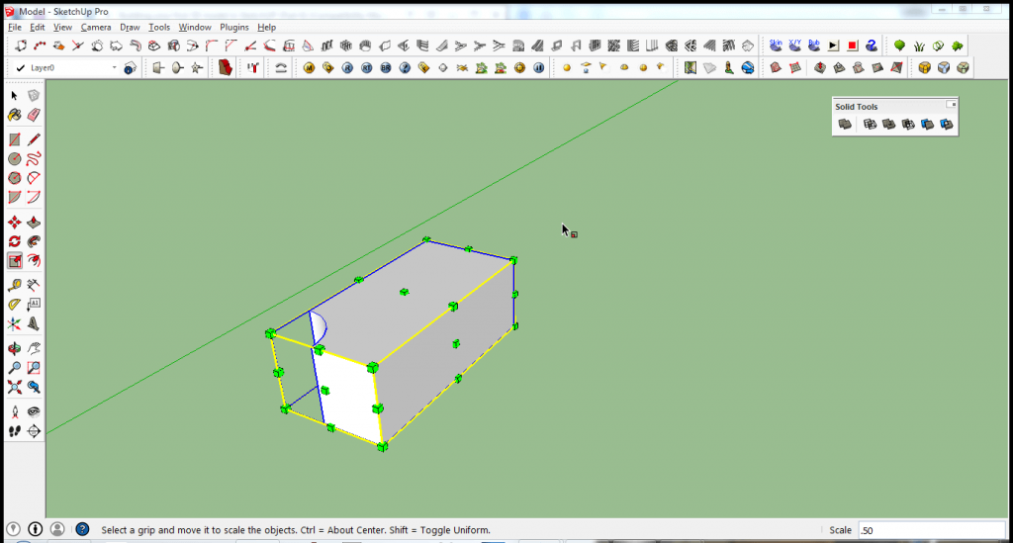Screen dimensions: 1013x543
Task: Pick the Polygon tool
Action: [14, 178]
